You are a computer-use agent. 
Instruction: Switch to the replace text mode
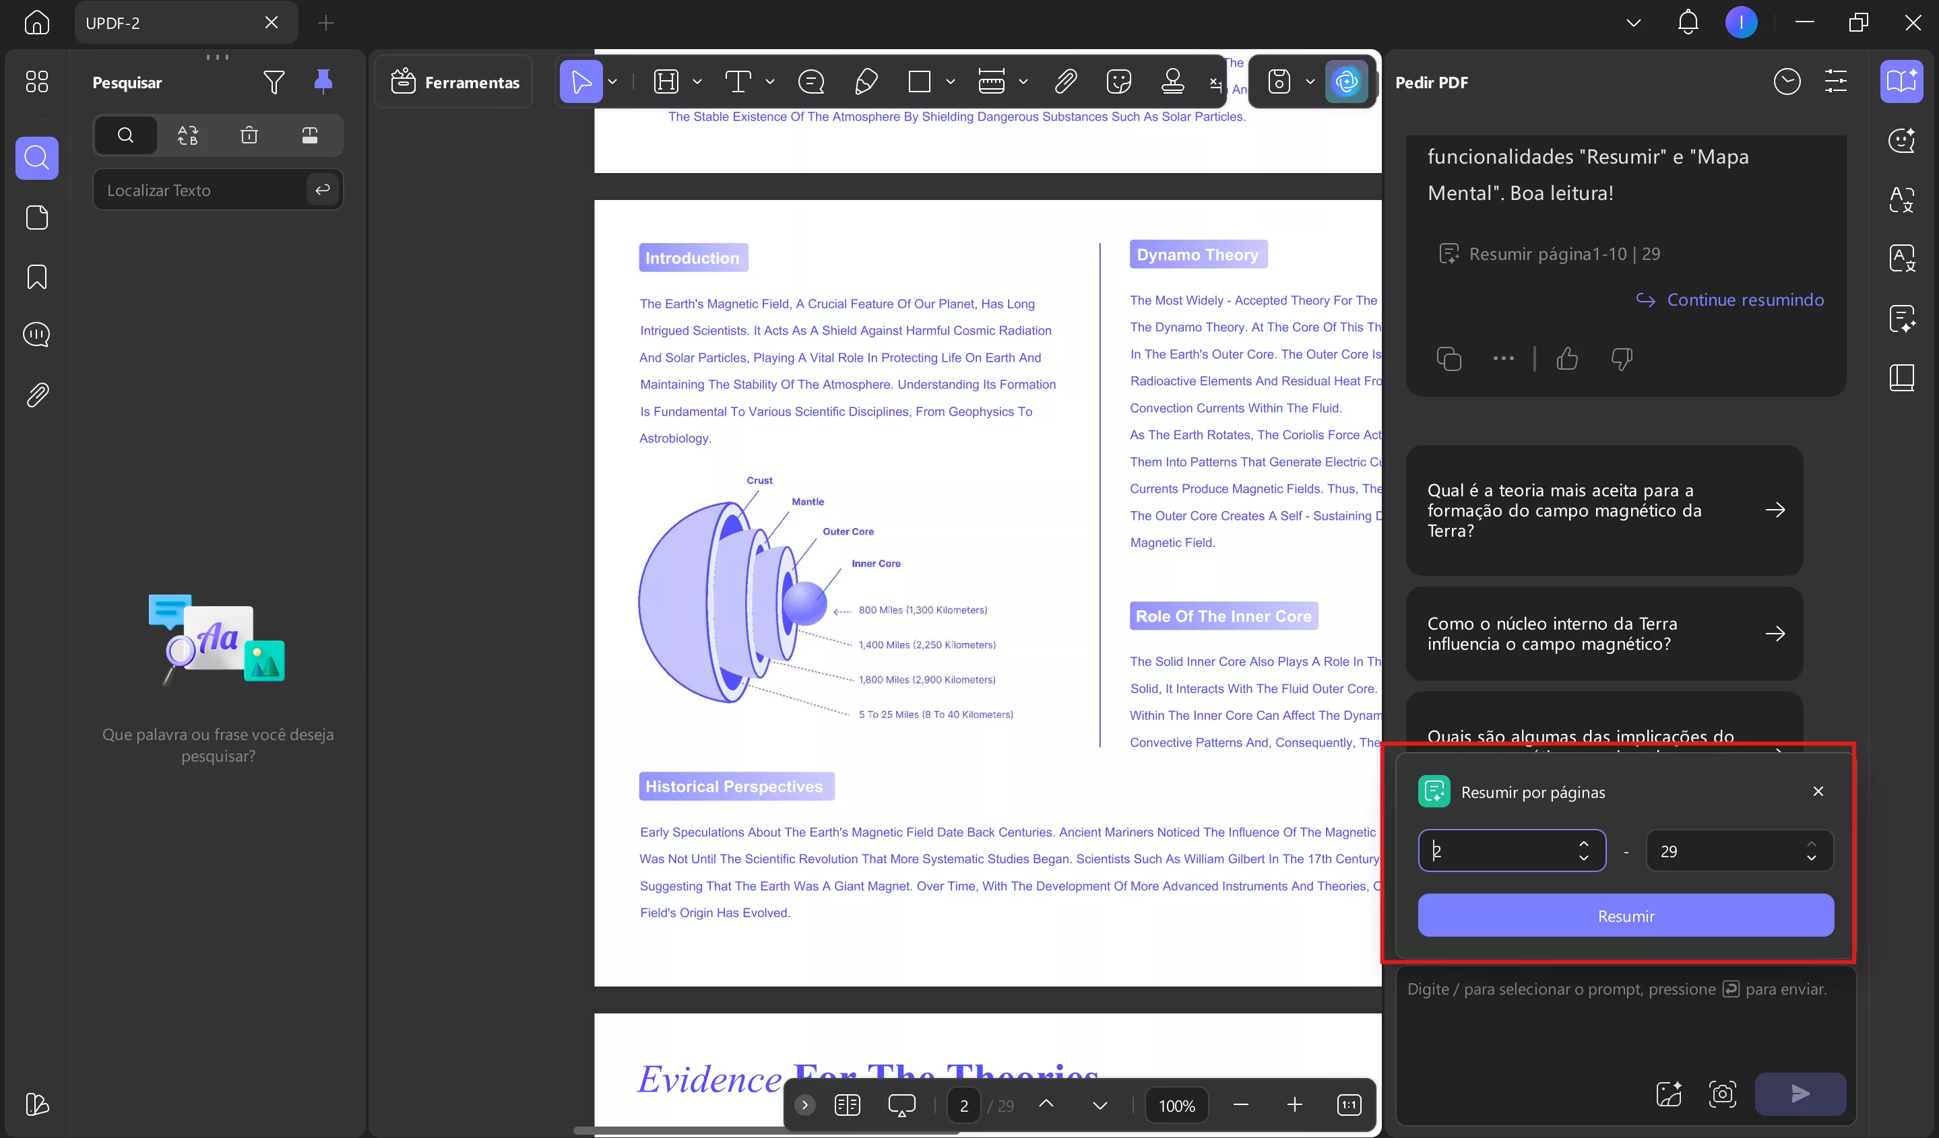tap(188, 135)
